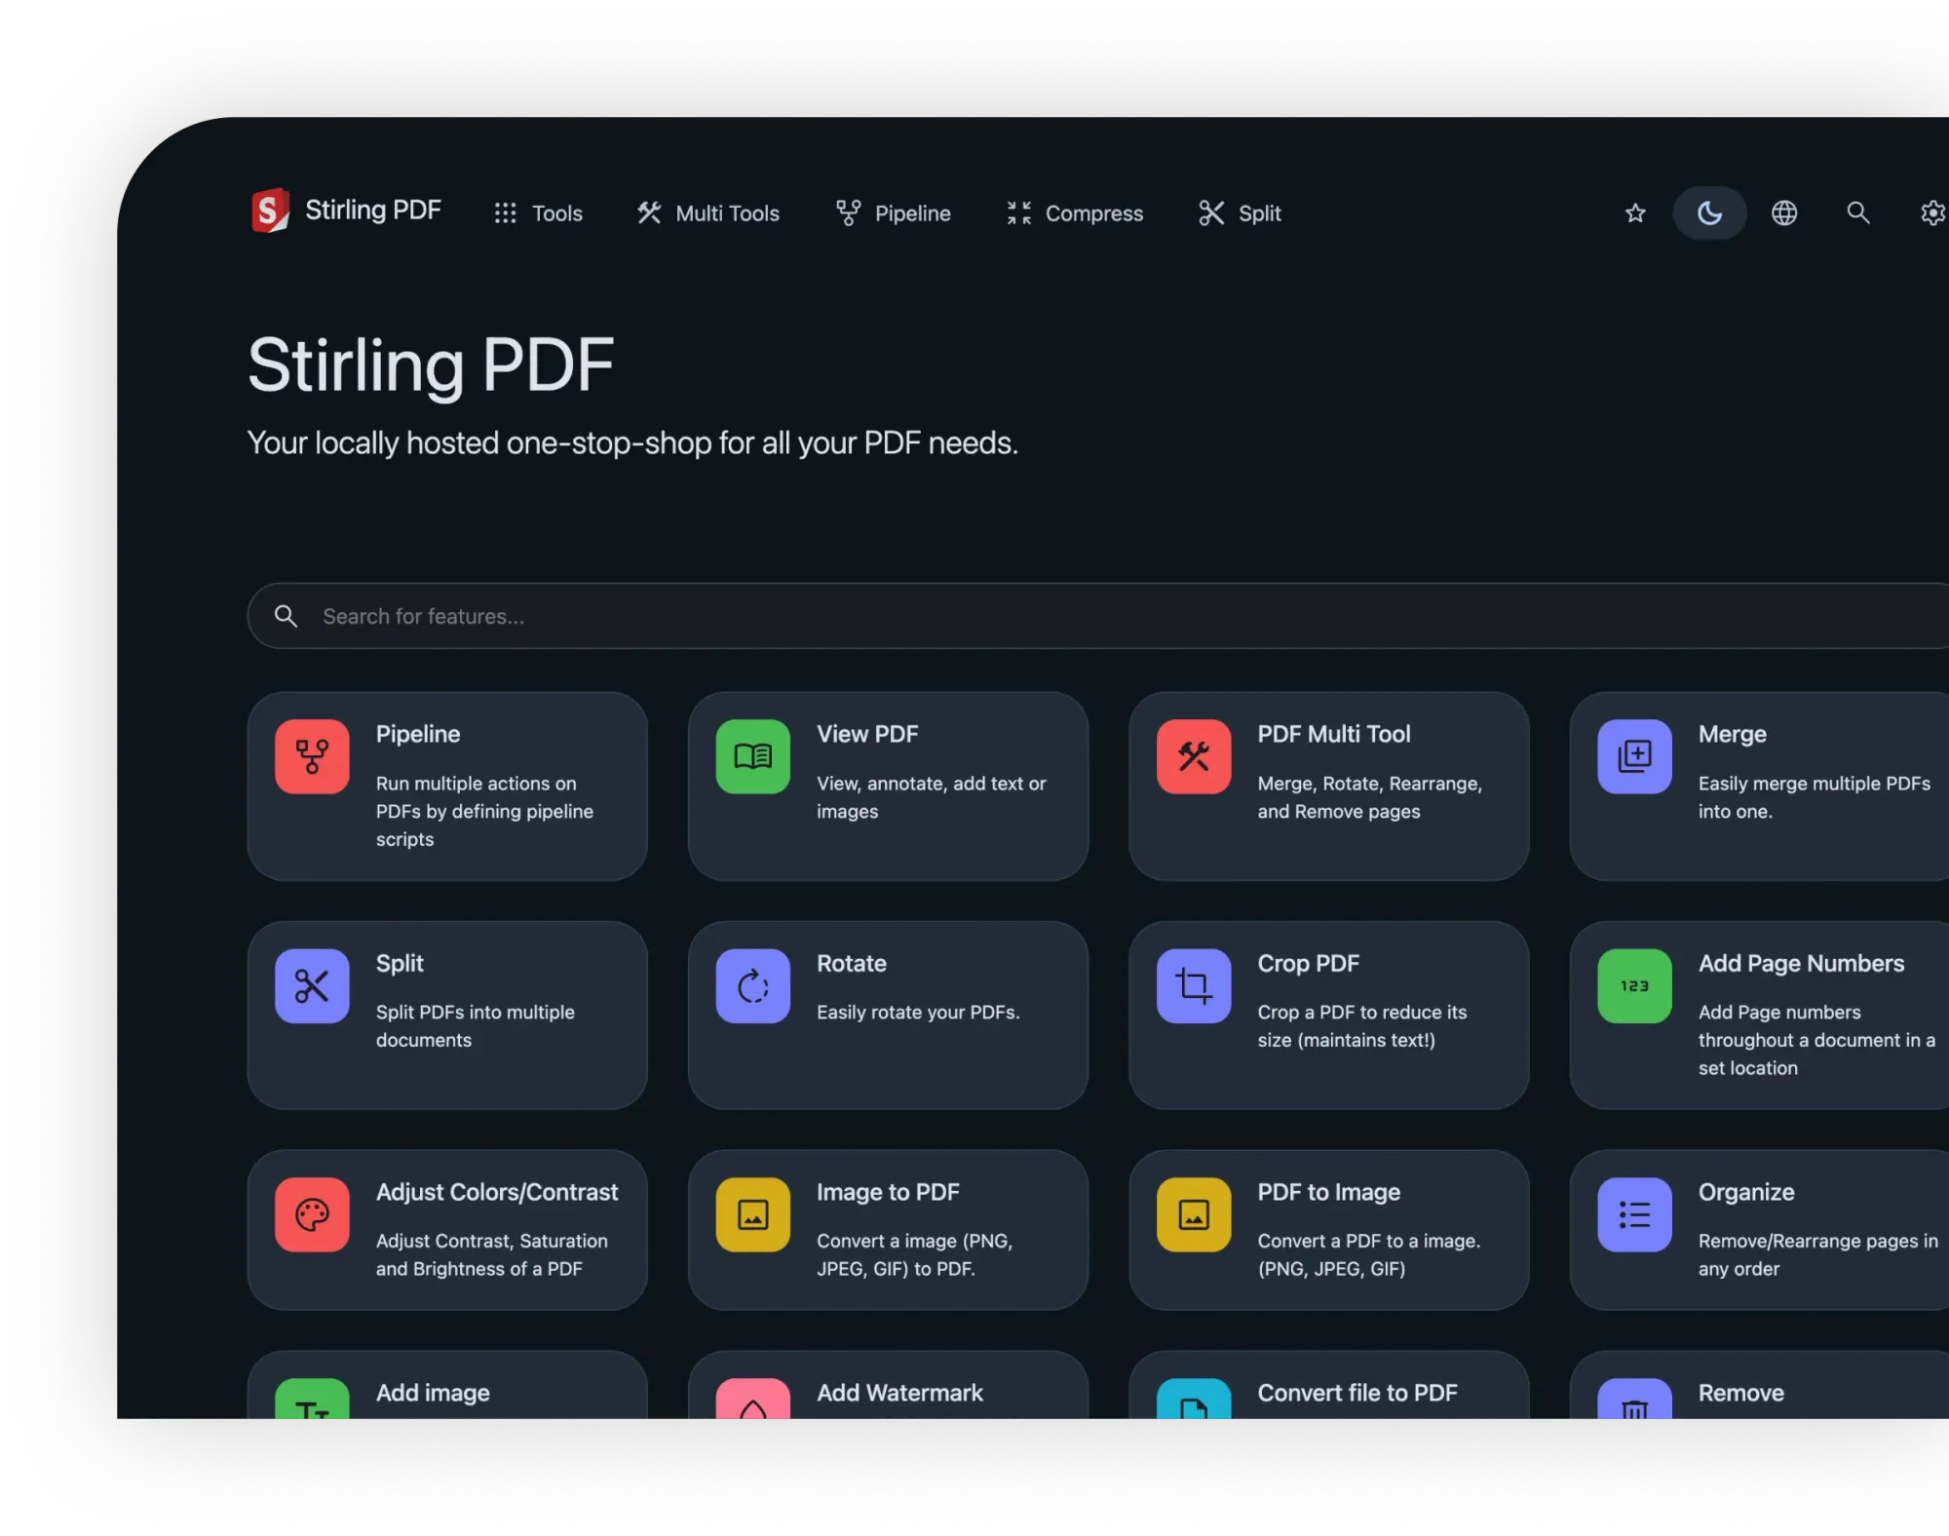Click the 'Organize' card title

tap(1746, 1192)
